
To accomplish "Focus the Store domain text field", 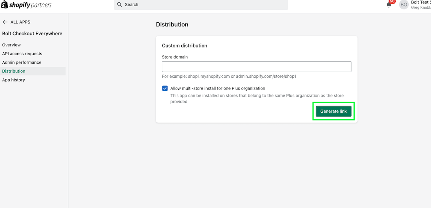I will coord(256,67).
